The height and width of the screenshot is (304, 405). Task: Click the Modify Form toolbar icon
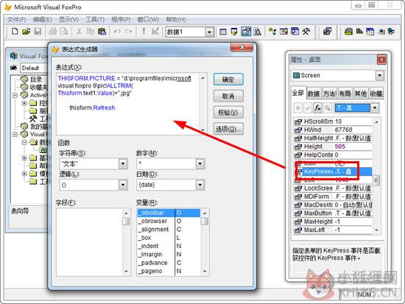pyautogui.click(x=155, y=32)
